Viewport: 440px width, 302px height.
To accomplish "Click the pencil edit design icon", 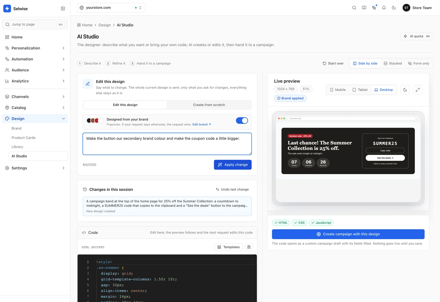I will [x=88, y=84].
